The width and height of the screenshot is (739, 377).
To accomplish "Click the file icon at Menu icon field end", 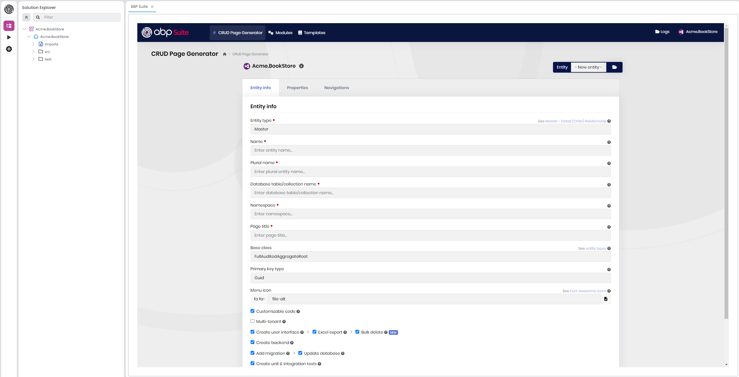I will [x=606, y=299].
